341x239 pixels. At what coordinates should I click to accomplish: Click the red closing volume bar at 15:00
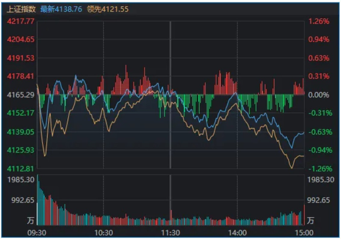304,215
